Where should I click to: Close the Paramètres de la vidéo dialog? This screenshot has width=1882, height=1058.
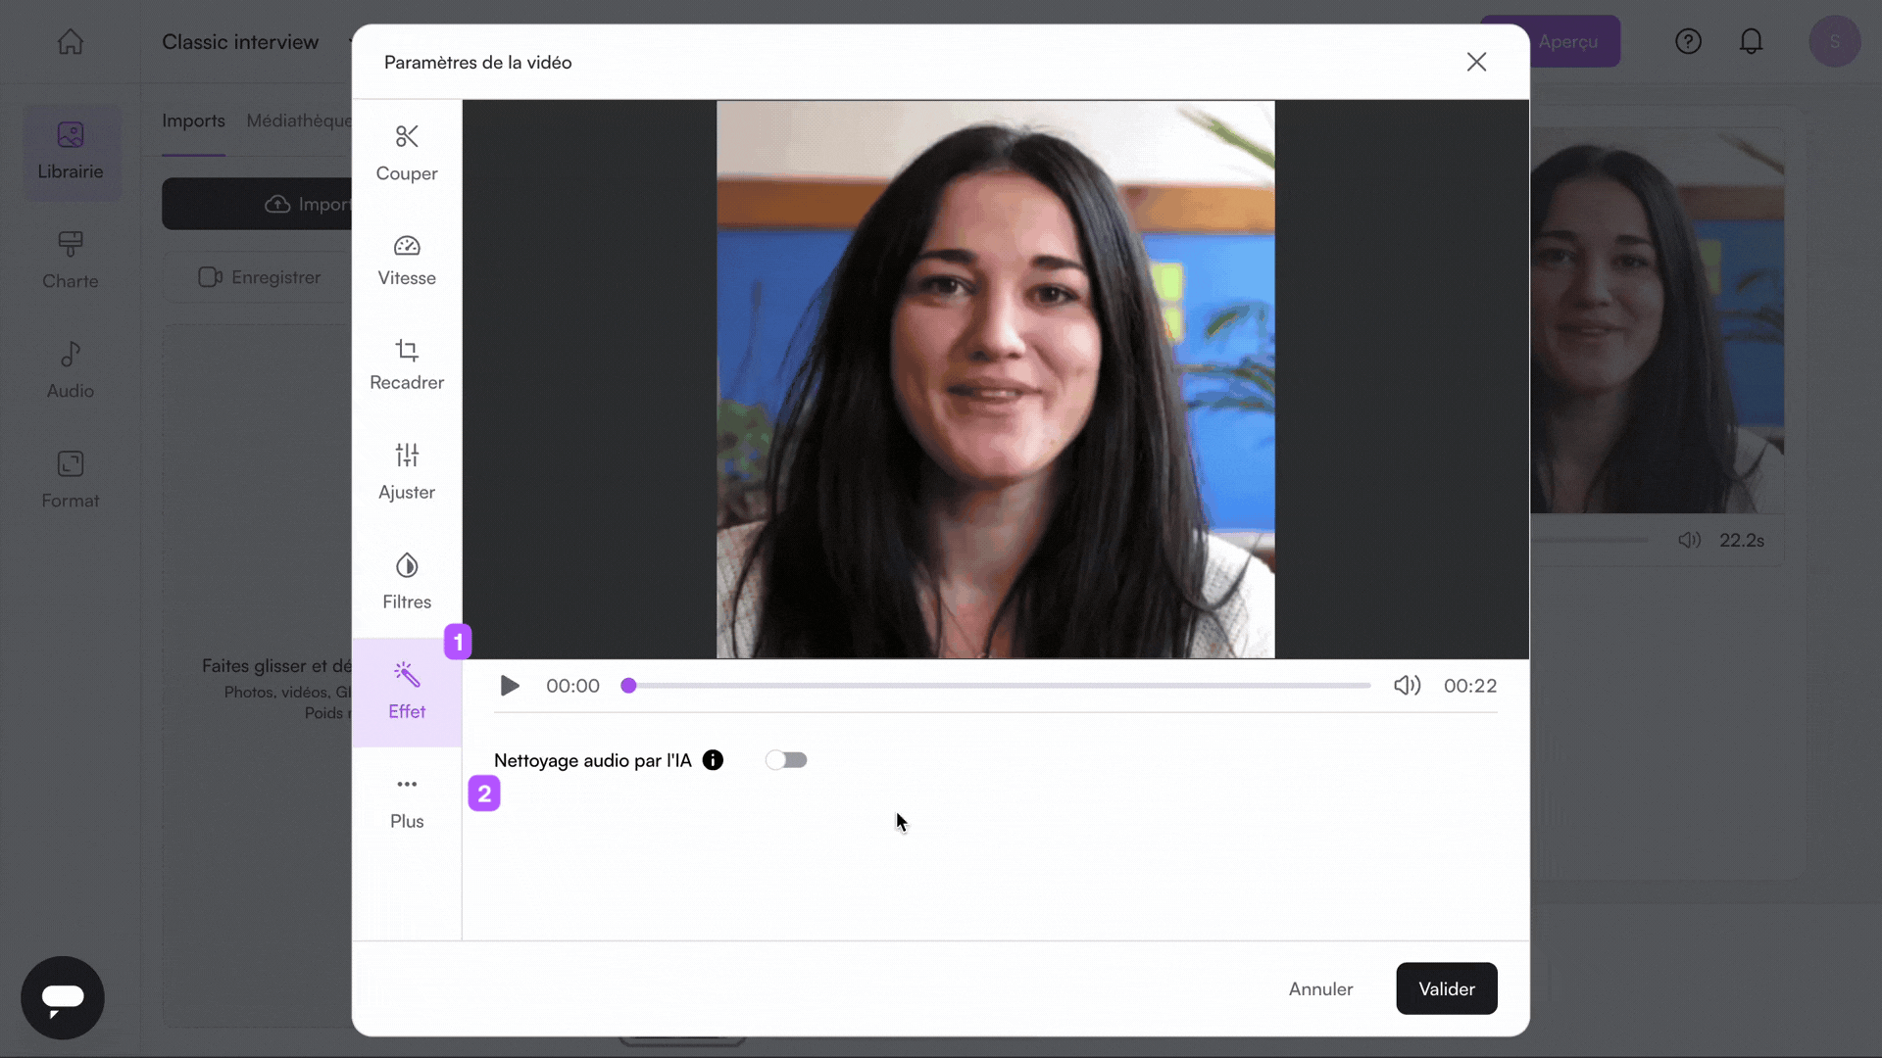pos(1476,62)
